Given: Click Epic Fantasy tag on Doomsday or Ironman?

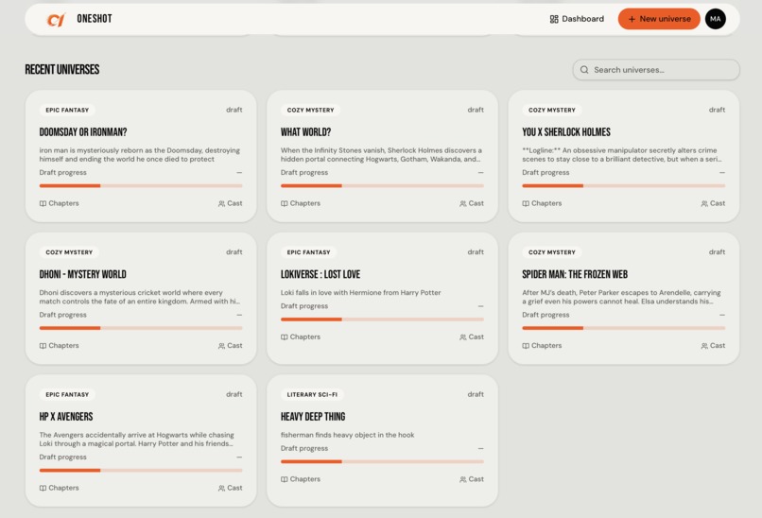Looking at the screenshot, I should [67, 111].
